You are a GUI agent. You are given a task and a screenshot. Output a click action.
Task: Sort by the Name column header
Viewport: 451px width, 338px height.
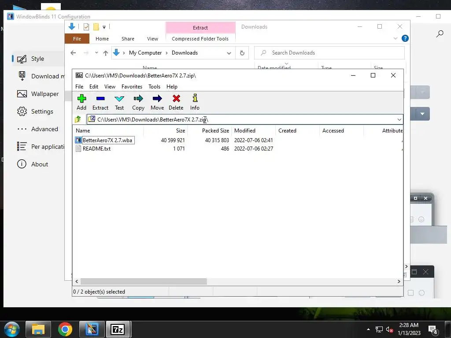108,131
